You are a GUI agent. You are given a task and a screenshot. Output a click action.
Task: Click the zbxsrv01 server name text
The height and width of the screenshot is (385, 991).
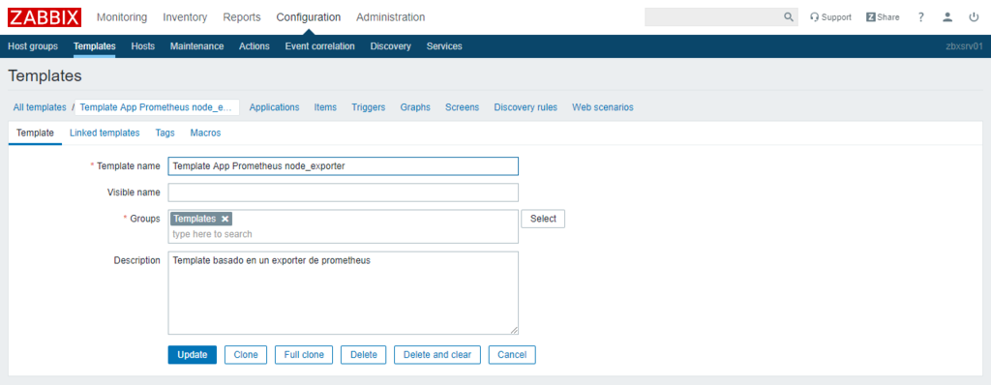pyautogui.click(x=964, y=46)
